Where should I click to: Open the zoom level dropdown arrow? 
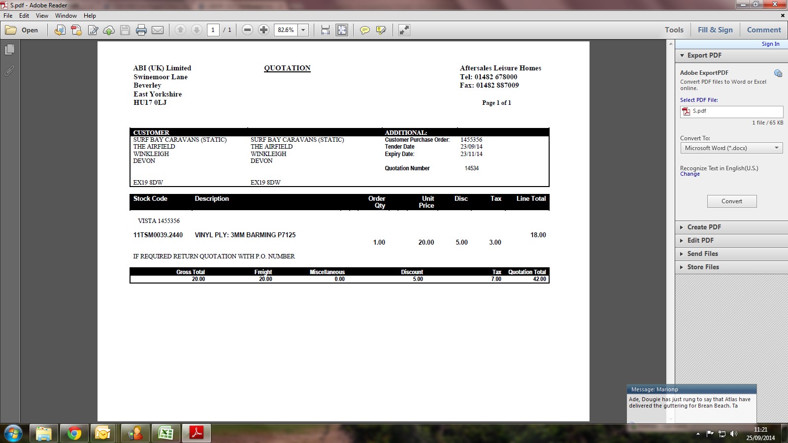point(303,30)
